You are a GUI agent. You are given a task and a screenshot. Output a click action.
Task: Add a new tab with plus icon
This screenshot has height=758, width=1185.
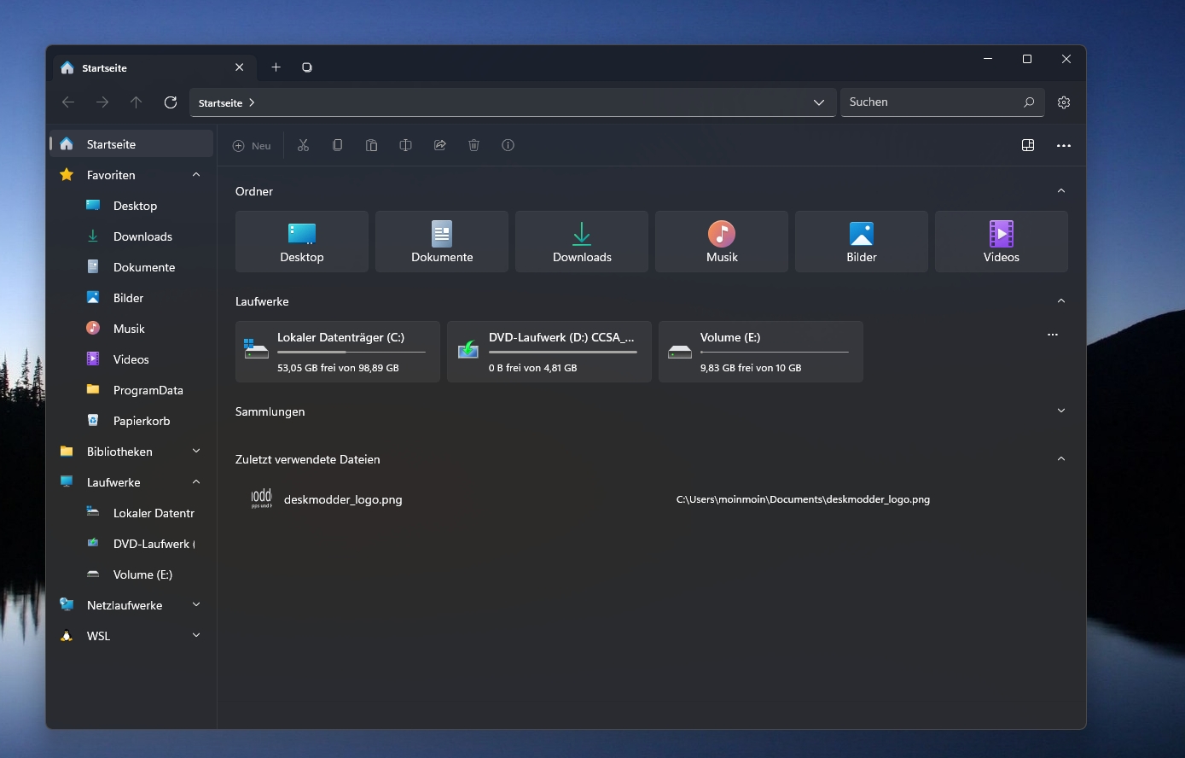[276, 67]
